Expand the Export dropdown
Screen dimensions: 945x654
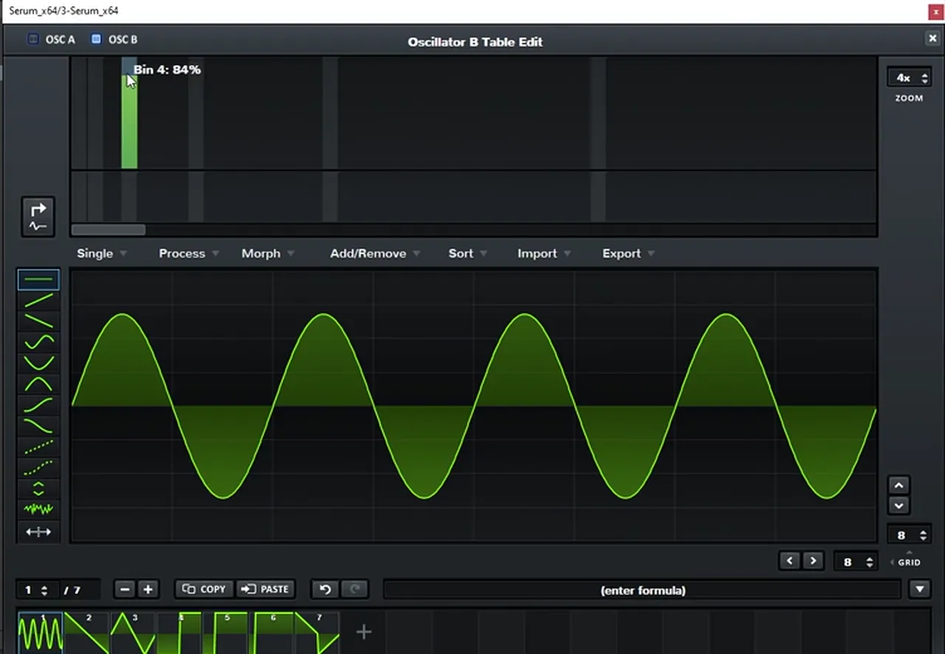tap(628, 253)
